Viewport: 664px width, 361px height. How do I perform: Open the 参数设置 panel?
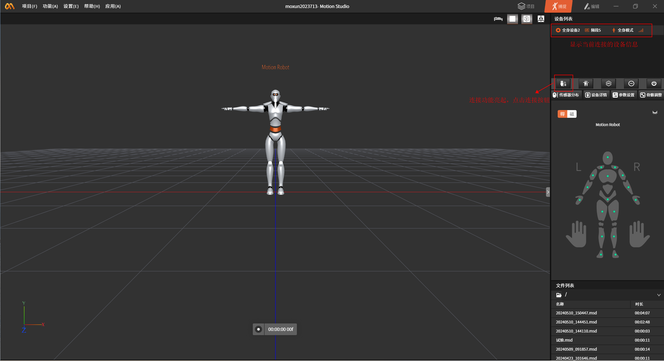coord(624,95)
